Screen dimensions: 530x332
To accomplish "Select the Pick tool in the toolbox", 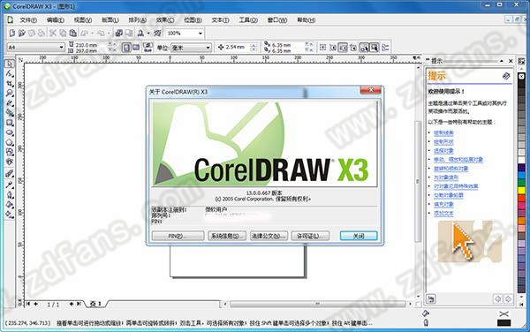I will tap(10, 64).
